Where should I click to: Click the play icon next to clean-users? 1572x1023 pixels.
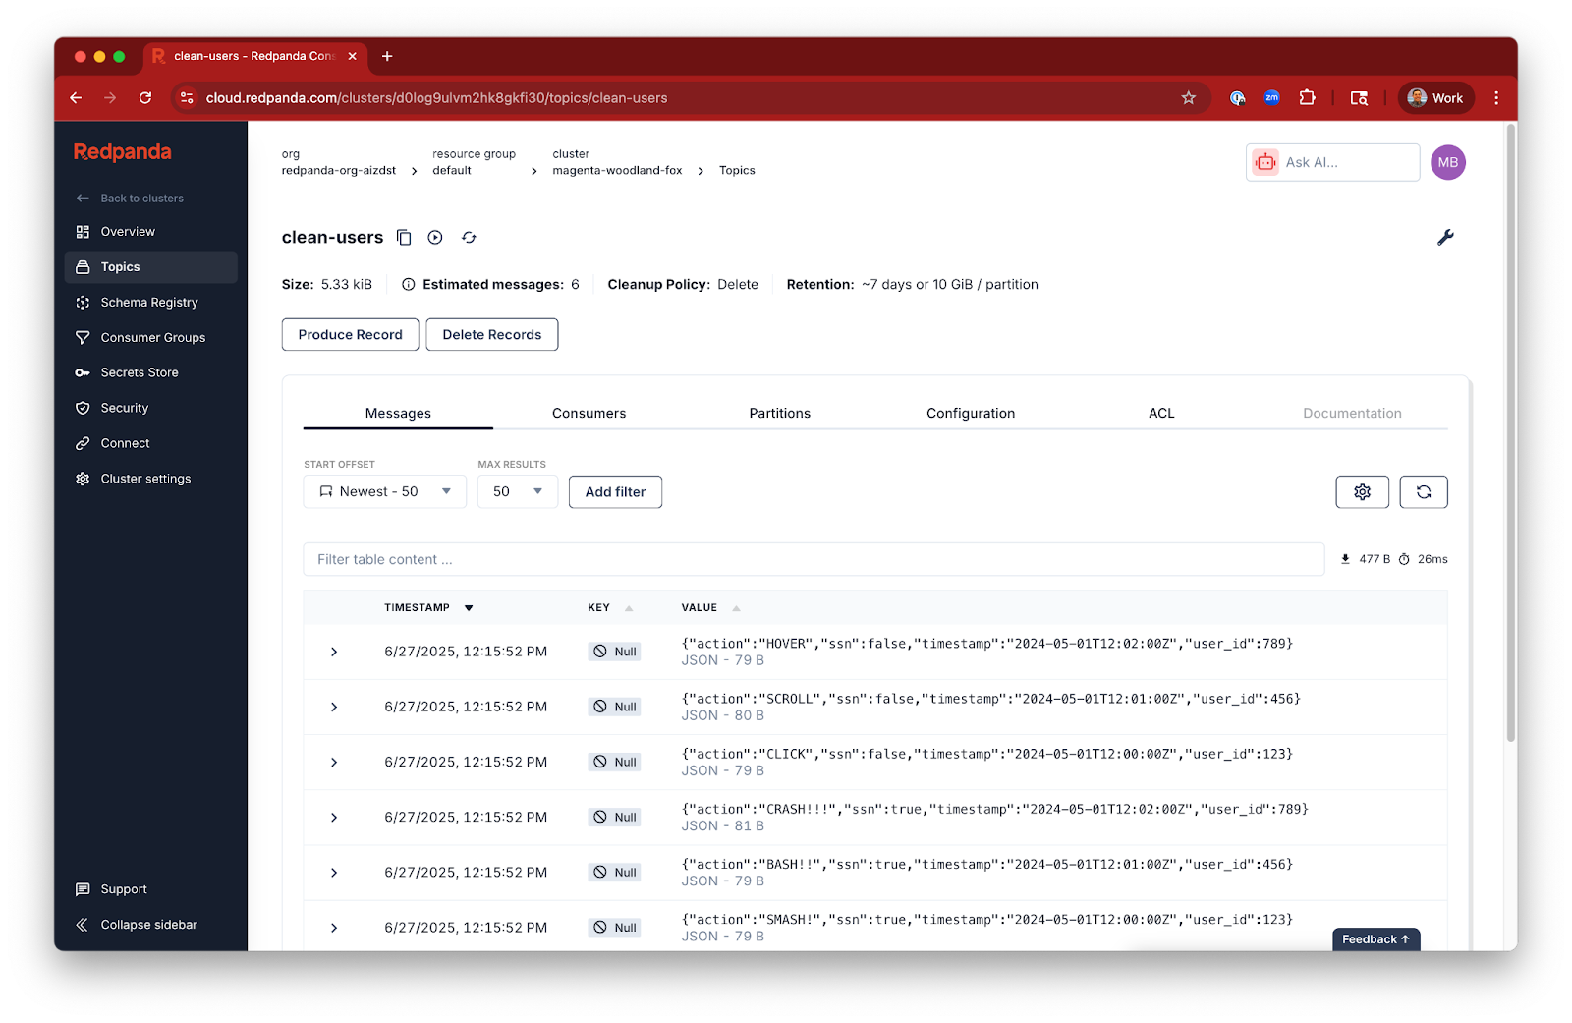coord(435,237)
